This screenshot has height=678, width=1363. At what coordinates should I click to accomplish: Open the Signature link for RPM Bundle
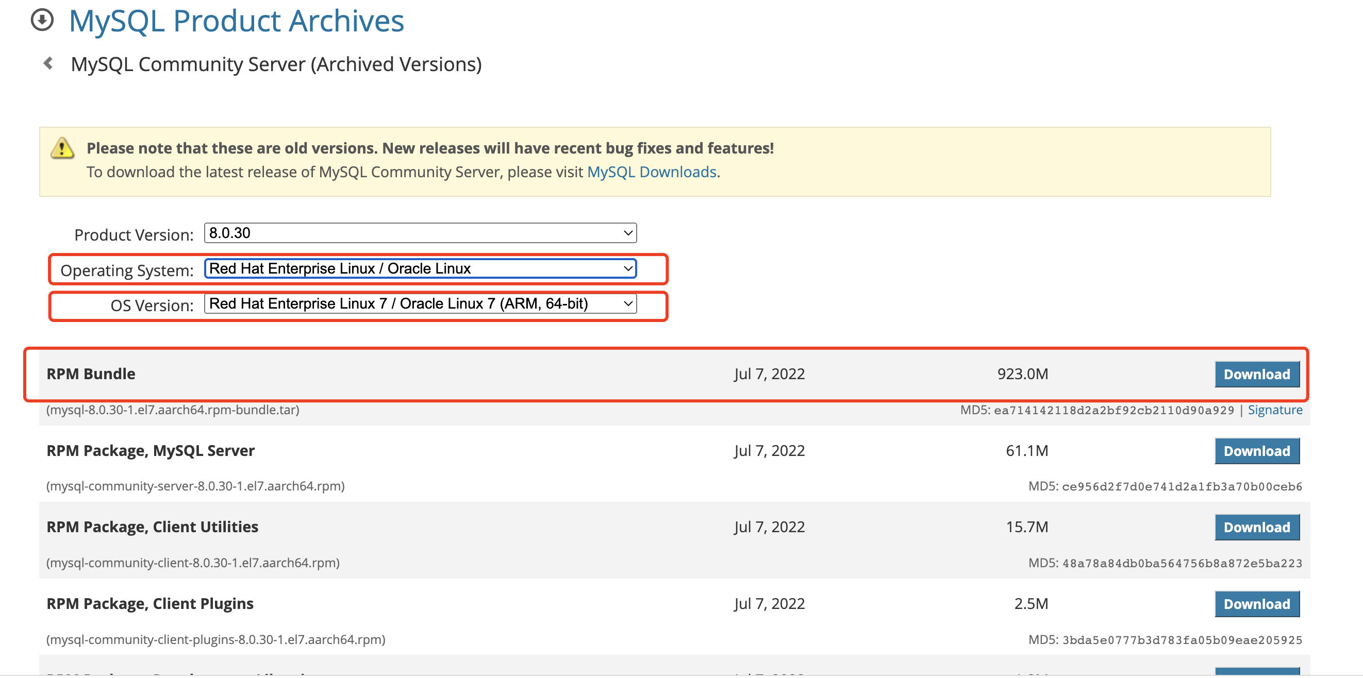(x=1275, y=410)
